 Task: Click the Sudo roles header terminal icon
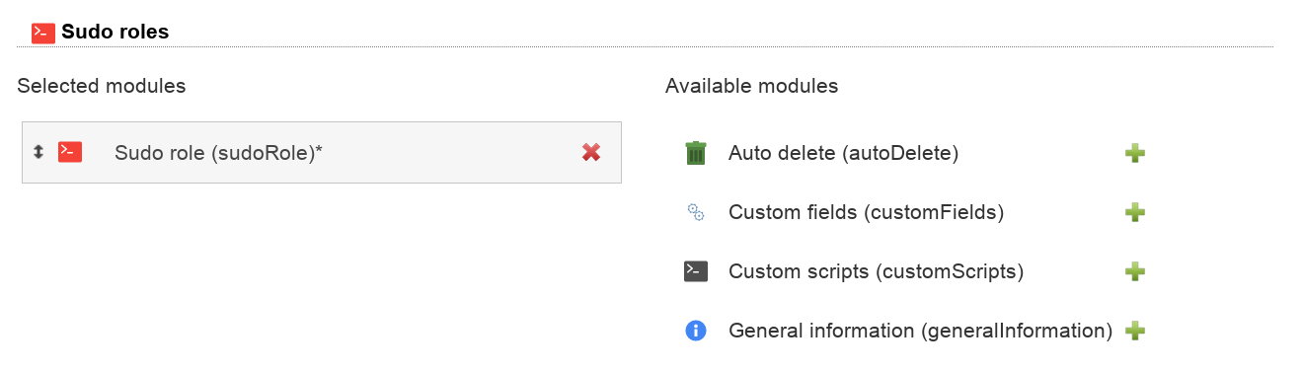point(43,33)
